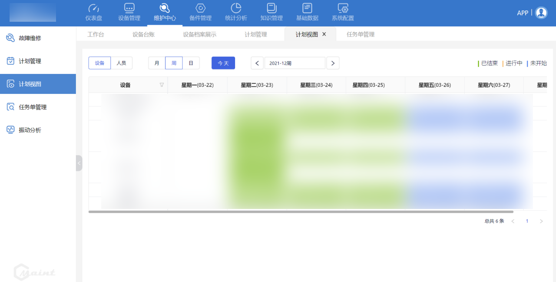Click the user avatar icon
Viewport: 556px width, 282px height.
(541, 13)
